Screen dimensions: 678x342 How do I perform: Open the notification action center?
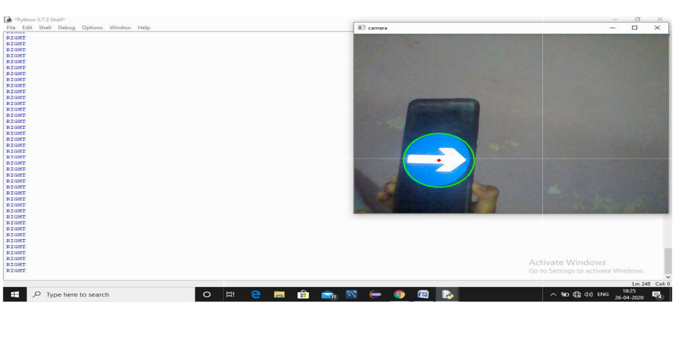pos(657,295)
